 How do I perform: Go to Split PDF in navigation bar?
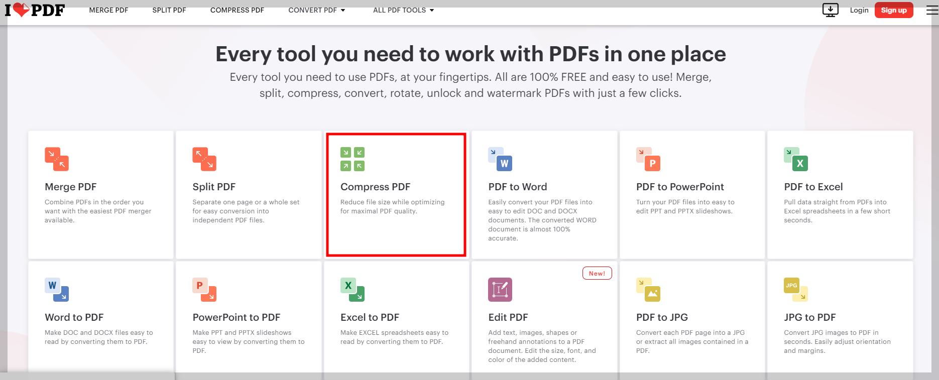pos(169,10)
